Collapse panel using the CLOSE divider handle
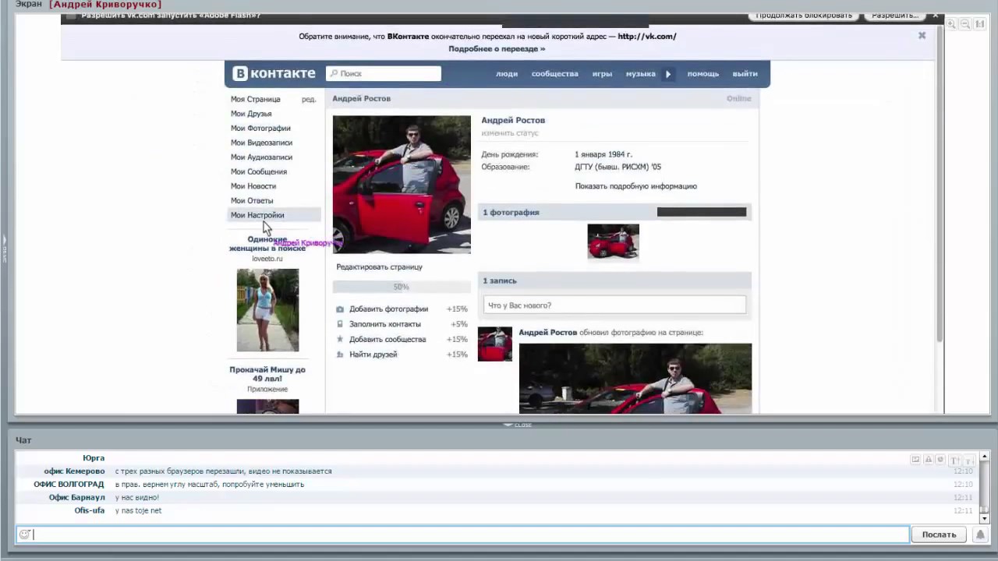Viewport: 998px width, 561px height. click(x=518, y=425)
